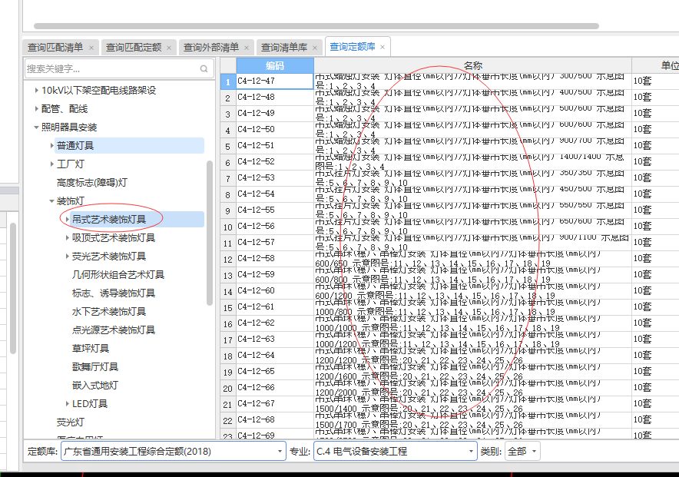The image size is (679, 477).
Task: Close the 查询匹配定额 tab
Action: point(169,48)
